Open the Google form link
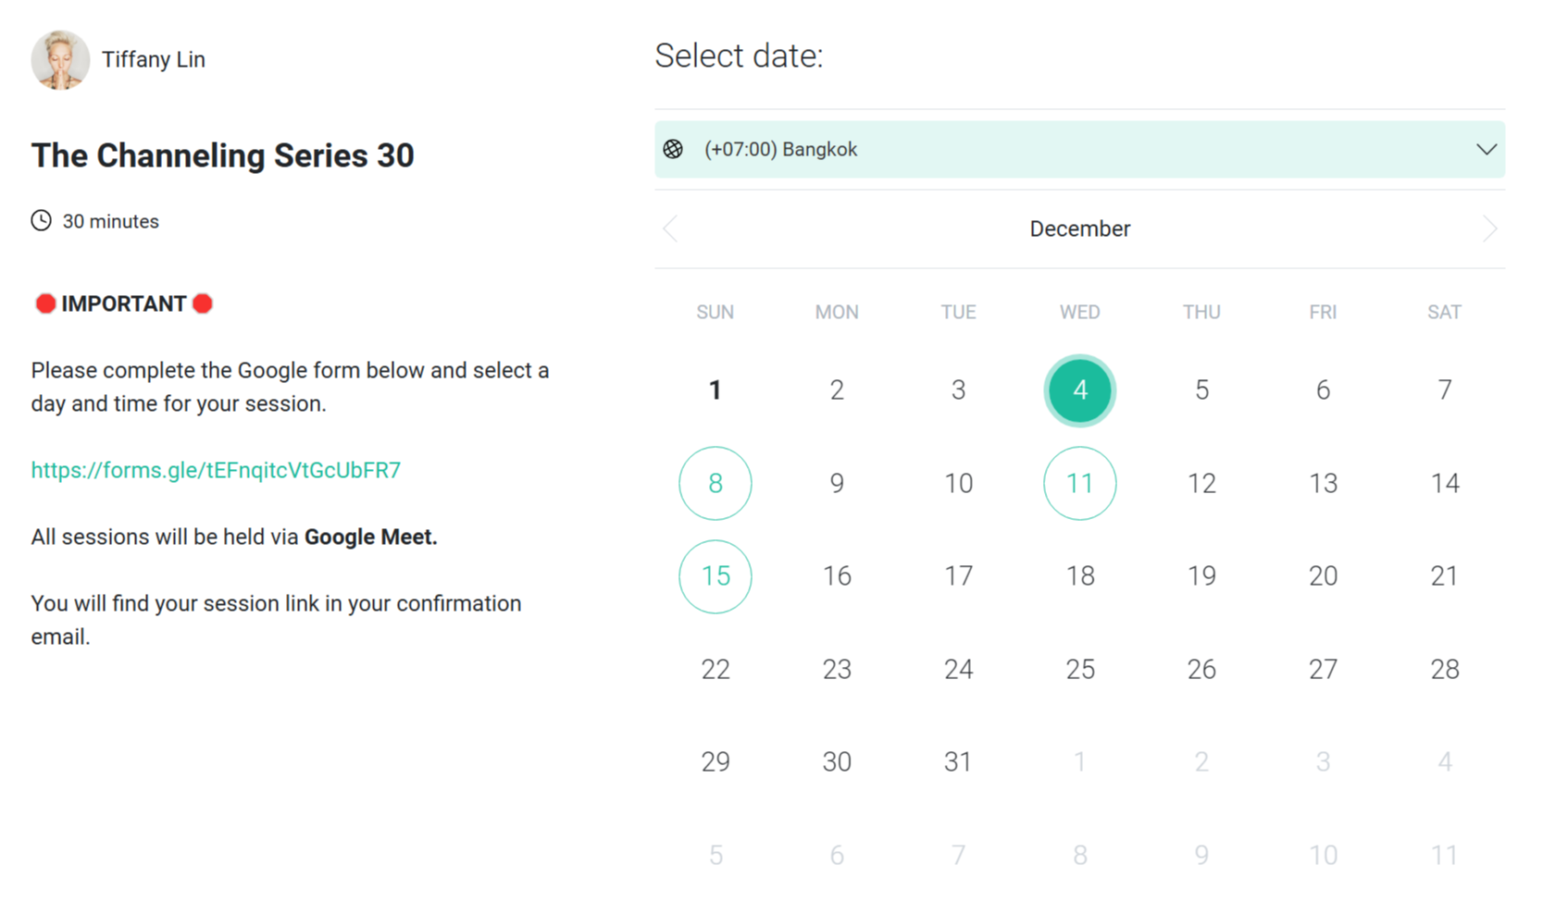Viewport: 1543px width, 902px height. click(x=216, y=470)
